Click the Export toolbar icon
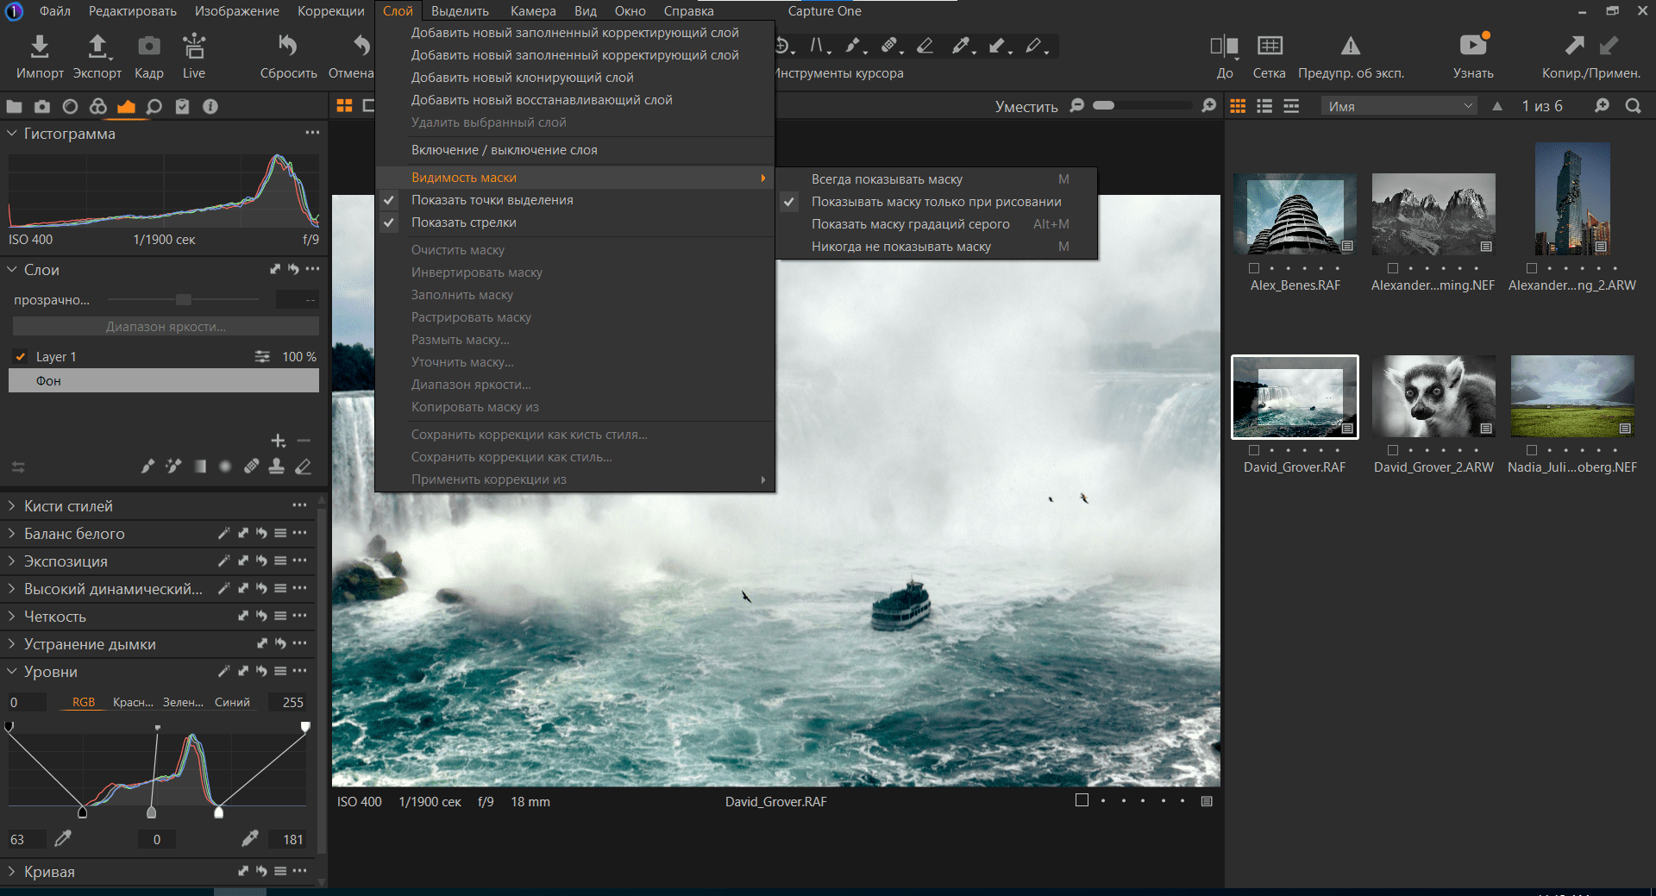1656x896 pixels. coord(97,47)
